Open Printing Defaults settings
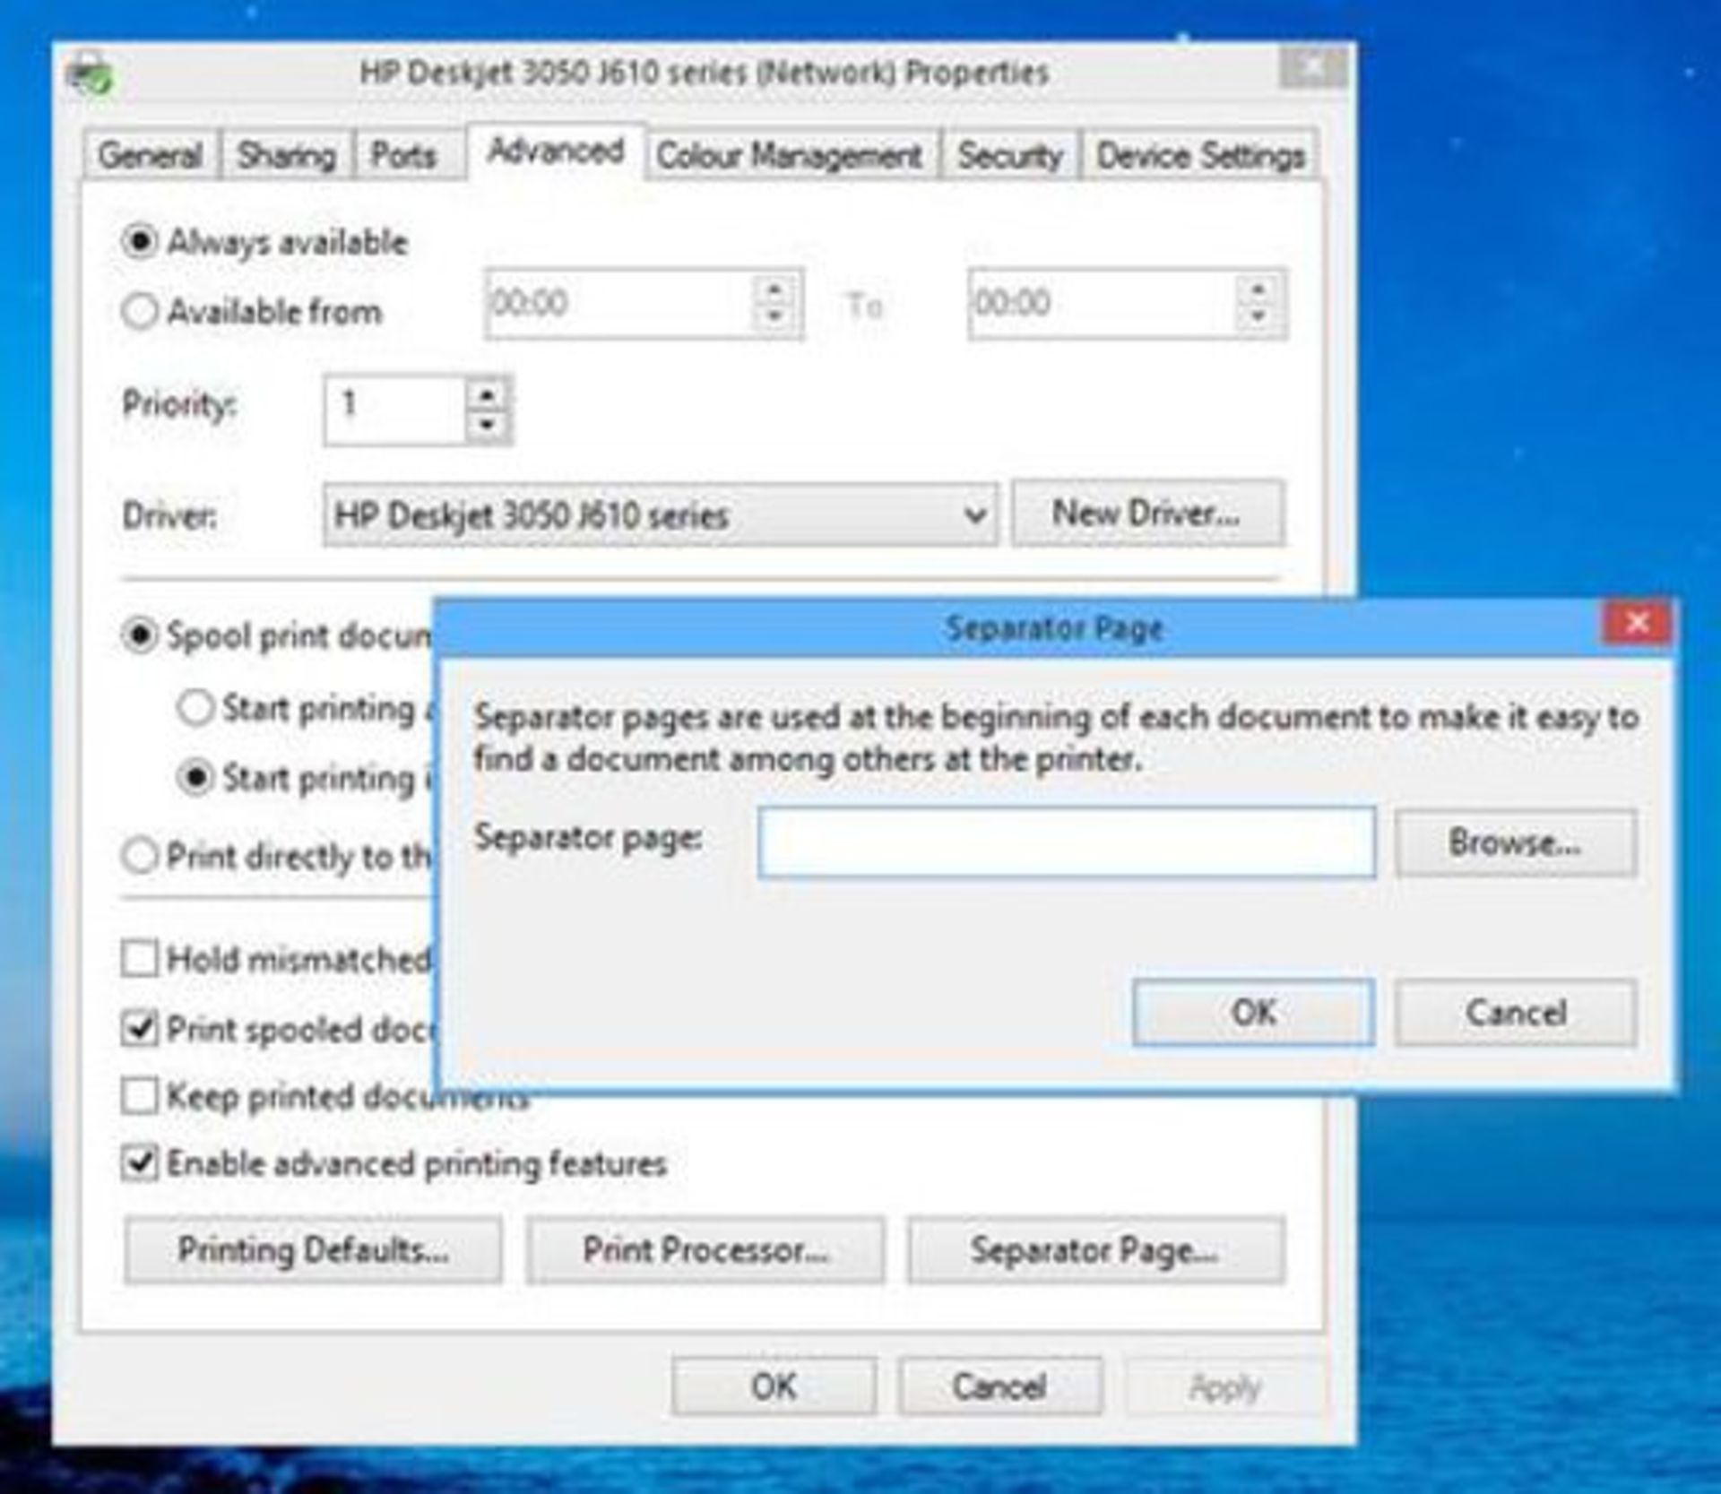Viewport: 1721px width, 1494px height. [x=313, y=1249]
